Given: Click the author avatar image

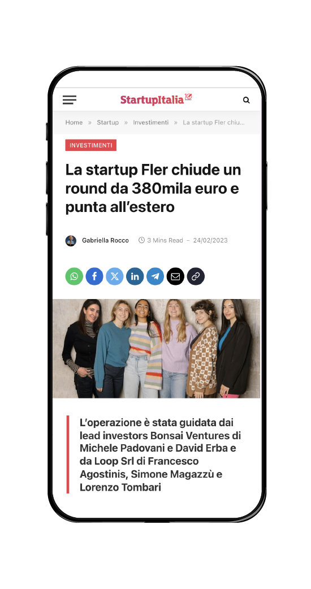Looking at the screenshot, I should tap(71, 241).
